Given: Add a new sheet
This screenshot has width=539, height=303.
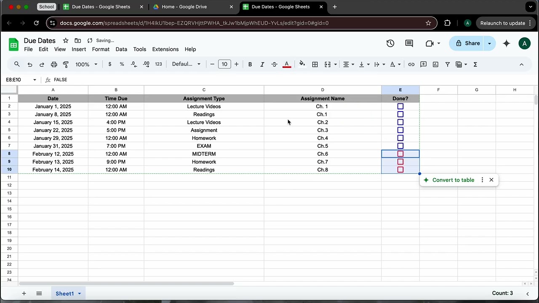Looking at the screenshot, I should coord(24,294).
